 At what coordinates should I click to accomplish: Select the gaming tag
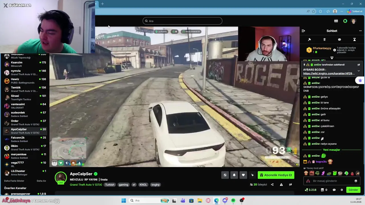[x=123, y=185]
